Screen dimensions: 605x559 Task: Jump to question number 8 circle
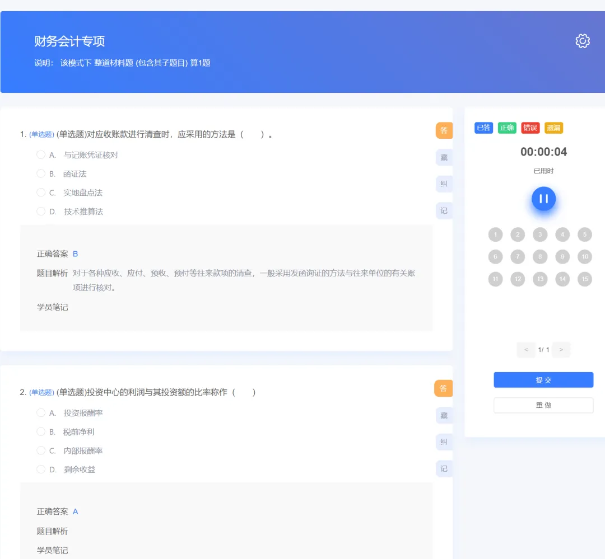tap(540, 257)
